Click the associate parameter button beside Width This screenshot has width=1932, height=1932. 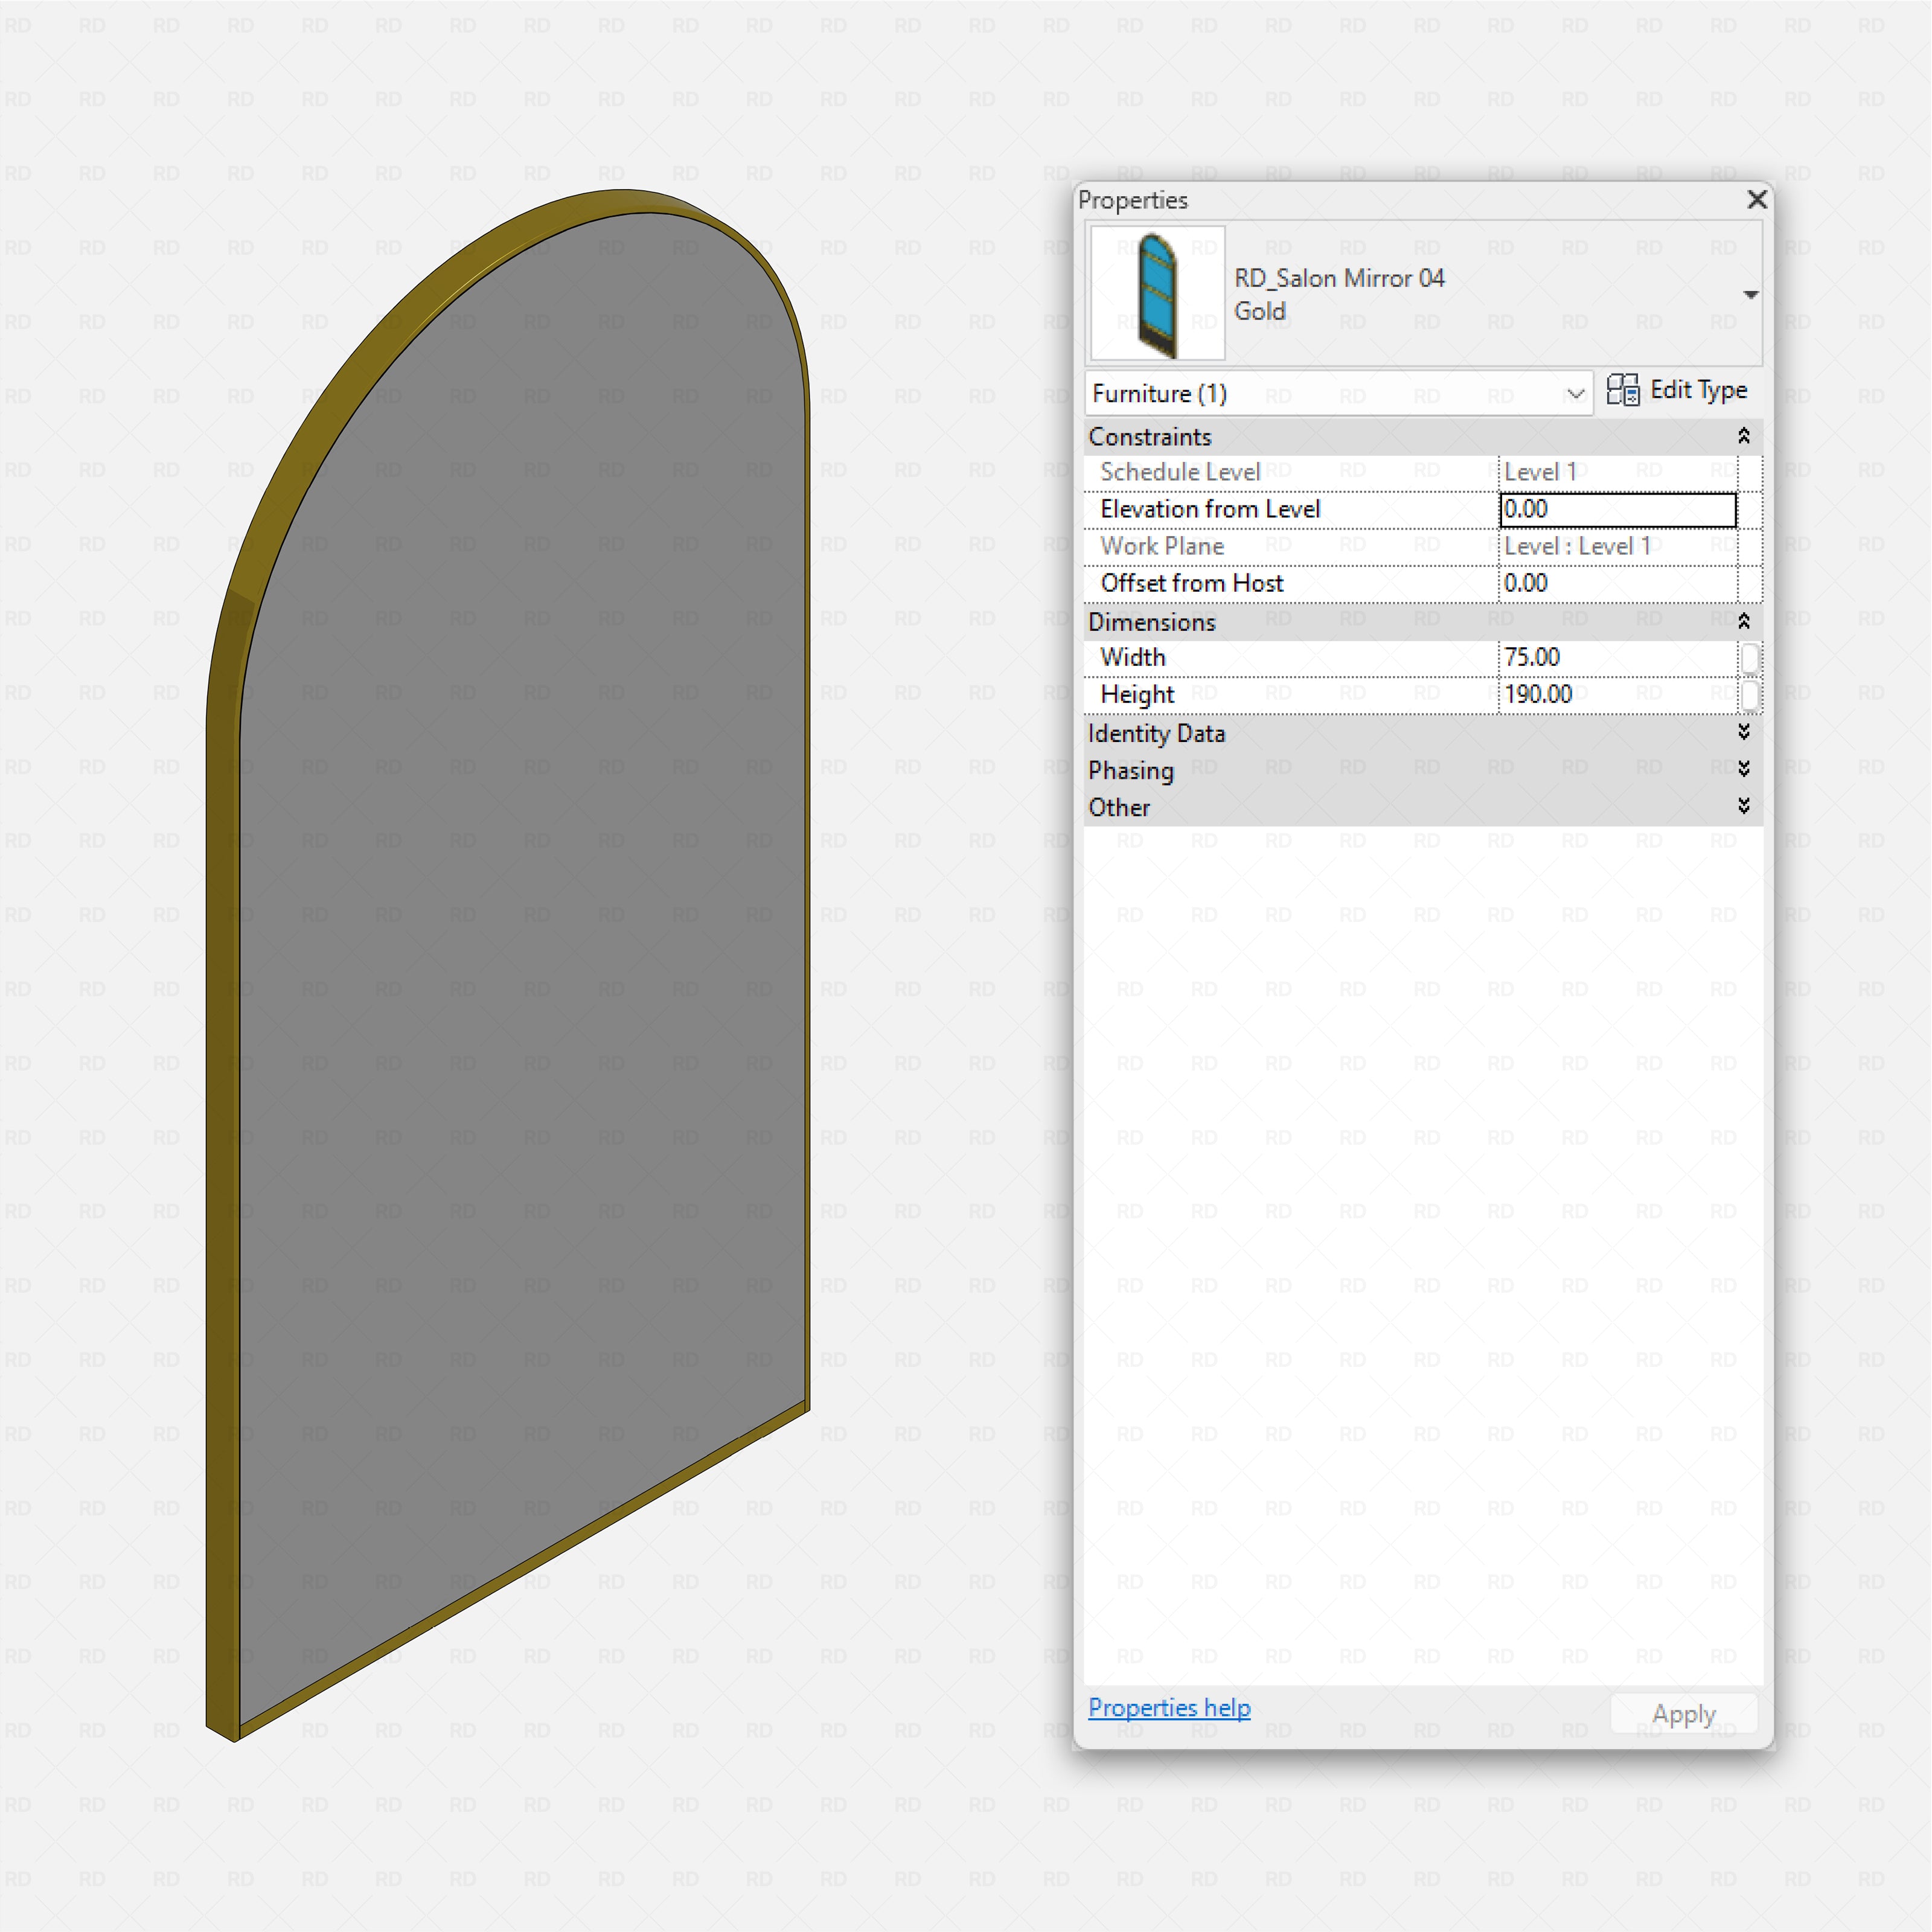(1750, 657)
